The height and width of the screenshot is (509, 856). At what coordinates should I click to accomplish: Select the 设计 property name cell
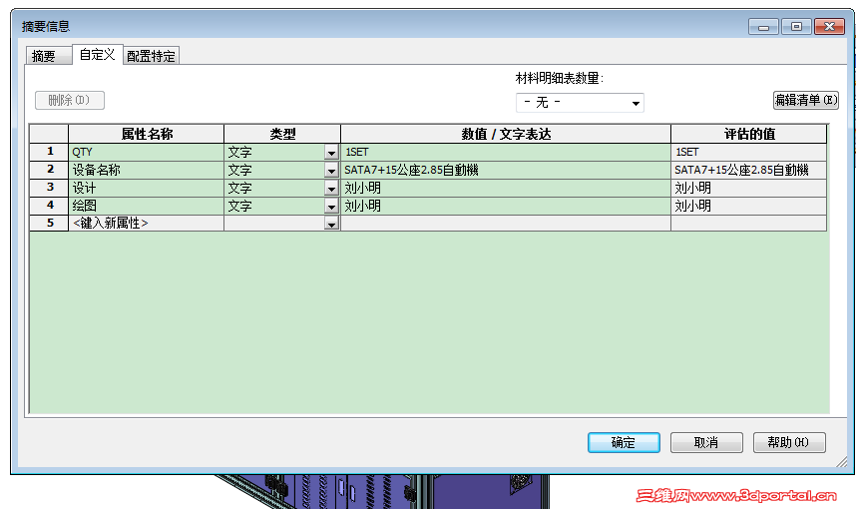click(147, 189)
